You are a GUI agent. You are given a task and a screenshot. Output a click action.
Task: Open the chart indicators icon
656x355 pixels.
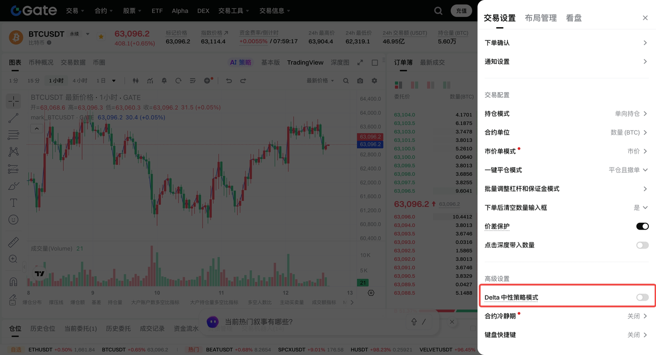coord(150,81)
